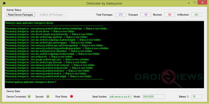Click log line for samsung.android.email.sync
The height and width of the screenshot is (104, 209).
47,71
